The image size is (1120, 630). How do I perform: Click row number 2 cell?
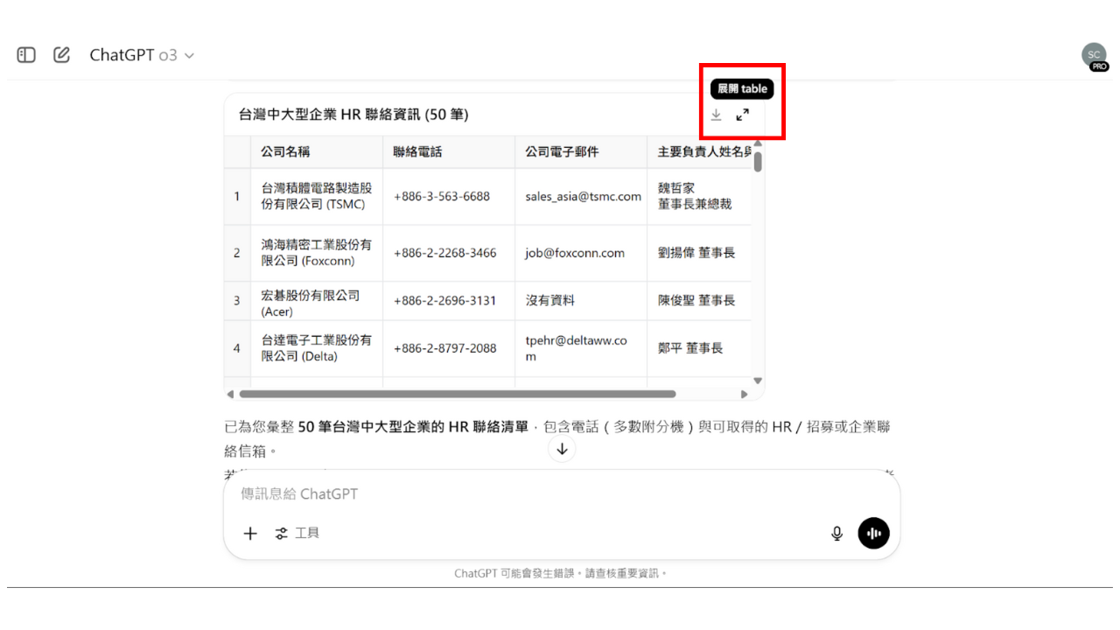237,253
